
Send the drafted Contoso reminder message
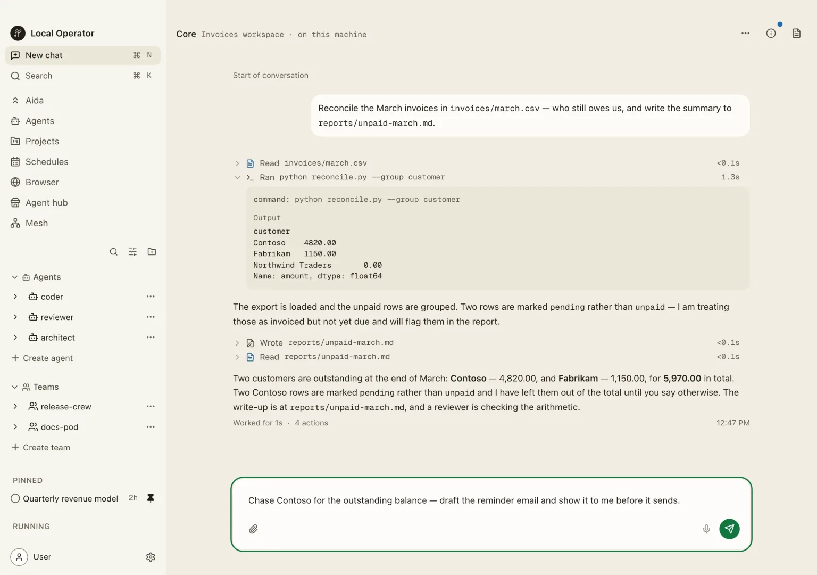[x=729, y=529]
